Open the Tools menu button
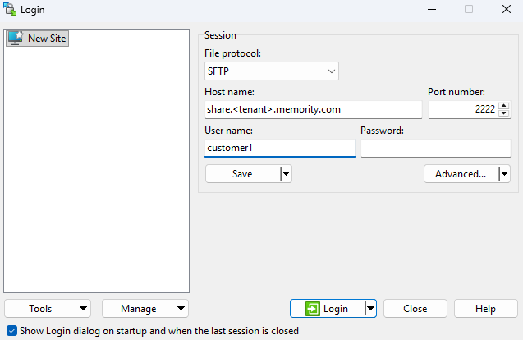Screen dimensions: 523x340 (x=48, y=309)
